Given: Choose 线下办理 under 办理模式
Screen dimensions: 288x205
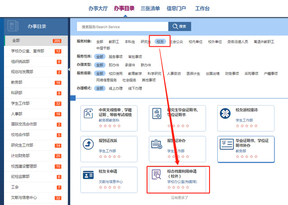Looking at the screenshot, I should [135, 89].
